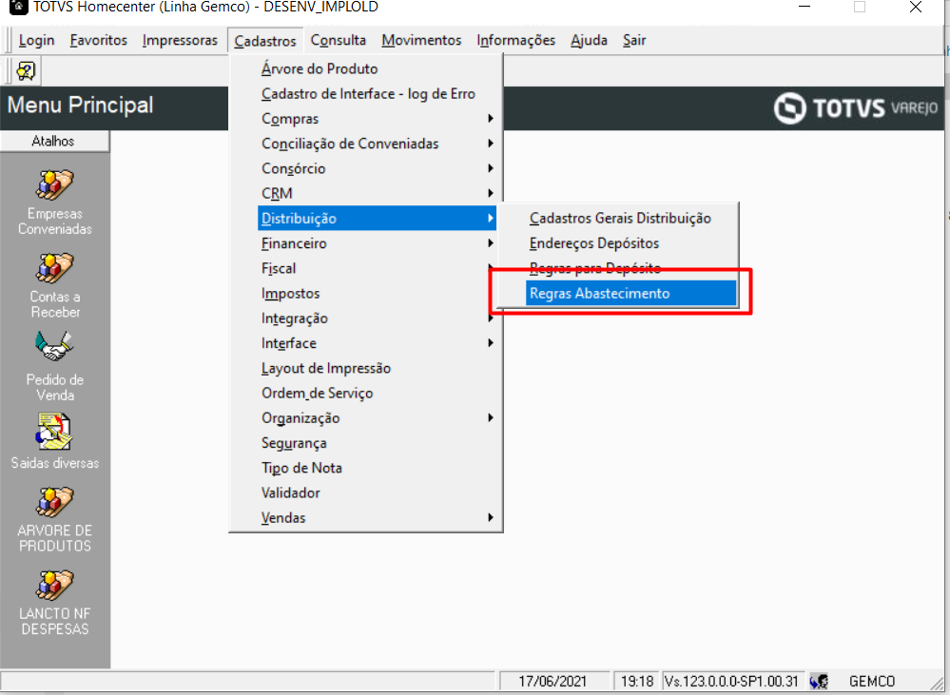Open the Favoritos menu

(x=99, y=40)
